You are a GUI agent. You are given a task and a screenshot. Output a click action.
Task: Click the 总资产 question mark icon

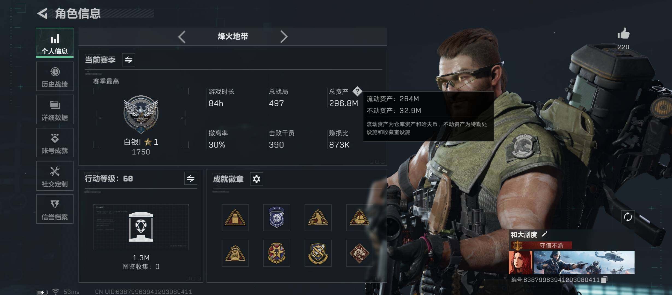point(357,91)
